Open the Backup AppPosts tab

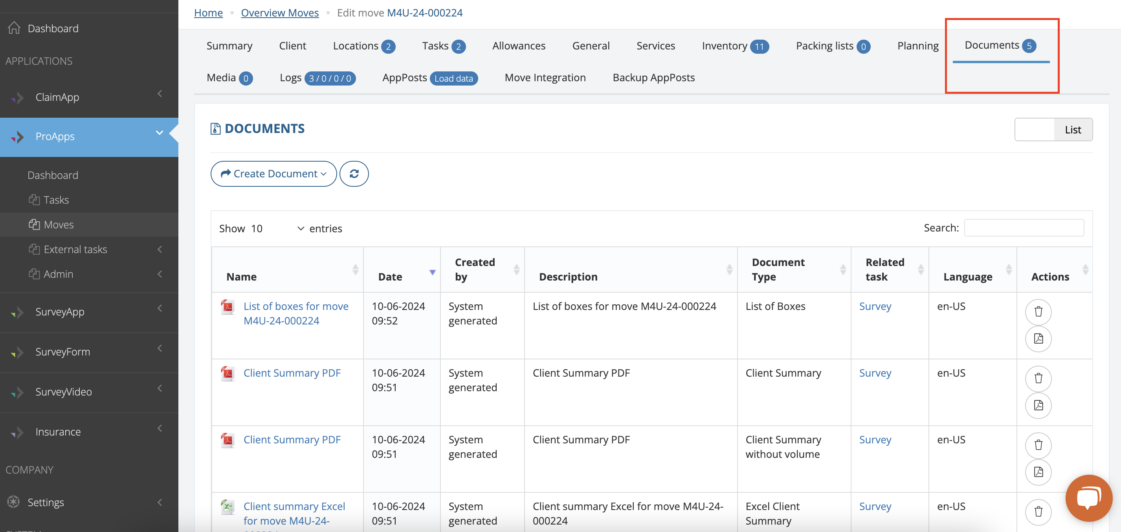pyautogui.click(x=654, y=78)
